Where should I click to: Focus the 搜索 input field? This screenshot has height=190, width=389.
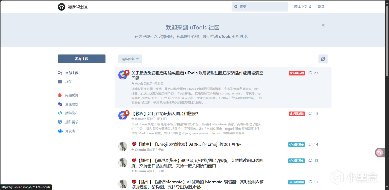pos(260,7)
